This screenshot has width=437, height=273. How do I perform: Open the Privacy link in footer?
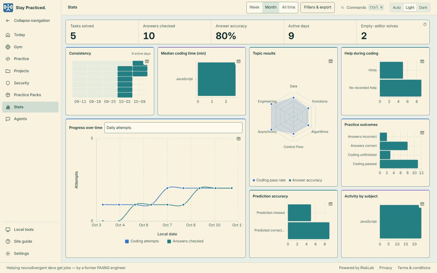click(x=386, y=268)
